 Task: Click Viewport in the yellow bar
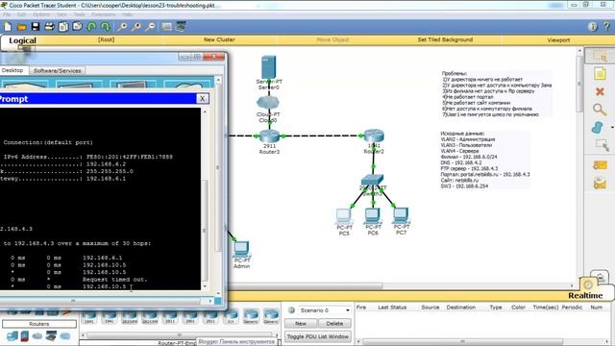point(558,40)
